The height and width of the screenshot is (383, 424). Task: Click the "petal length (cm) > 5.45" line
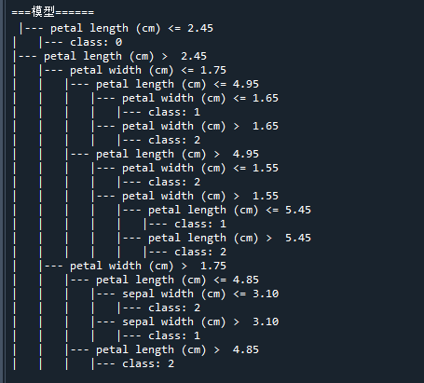pyautogui.click(x=229, y=238)
